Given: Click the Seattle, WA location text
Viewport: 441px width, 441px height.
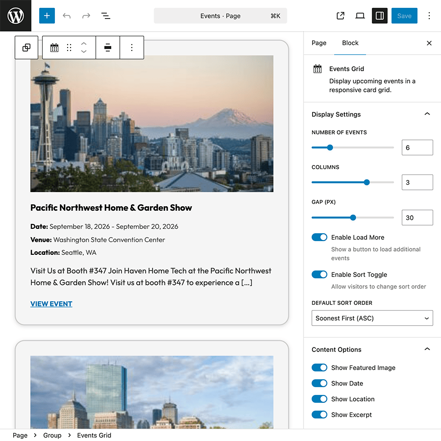Looking at the screenshot, I should point(79,252).
